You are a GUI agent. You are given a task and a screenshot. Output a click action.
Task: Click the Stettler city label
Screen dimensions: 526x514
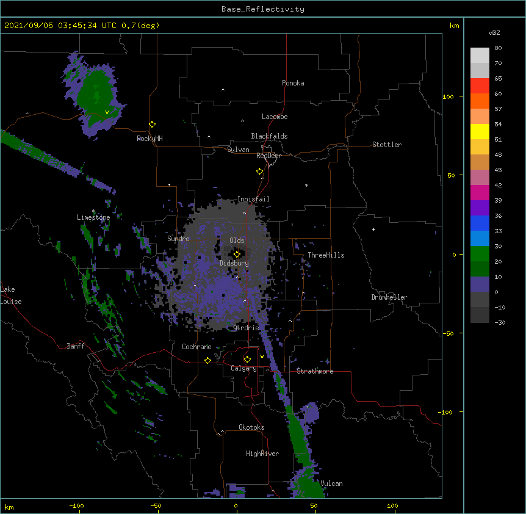(x=387, y=145)
